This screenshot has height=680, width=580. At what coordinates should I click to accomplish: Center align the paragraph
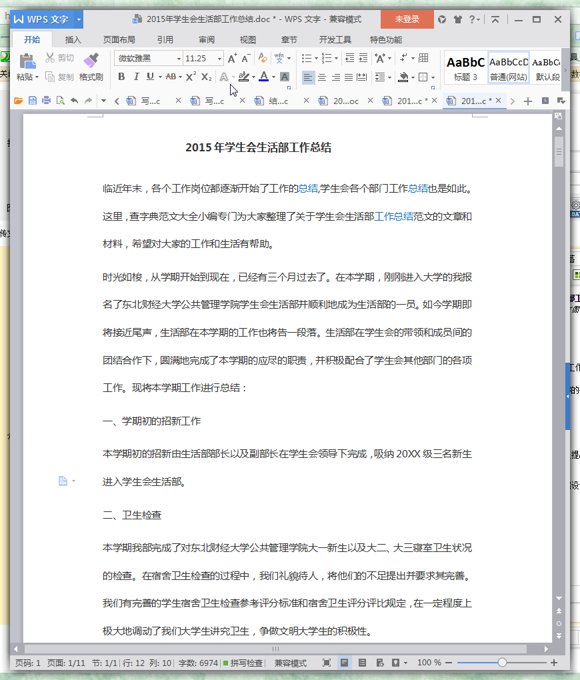click(x=322, y=77)
